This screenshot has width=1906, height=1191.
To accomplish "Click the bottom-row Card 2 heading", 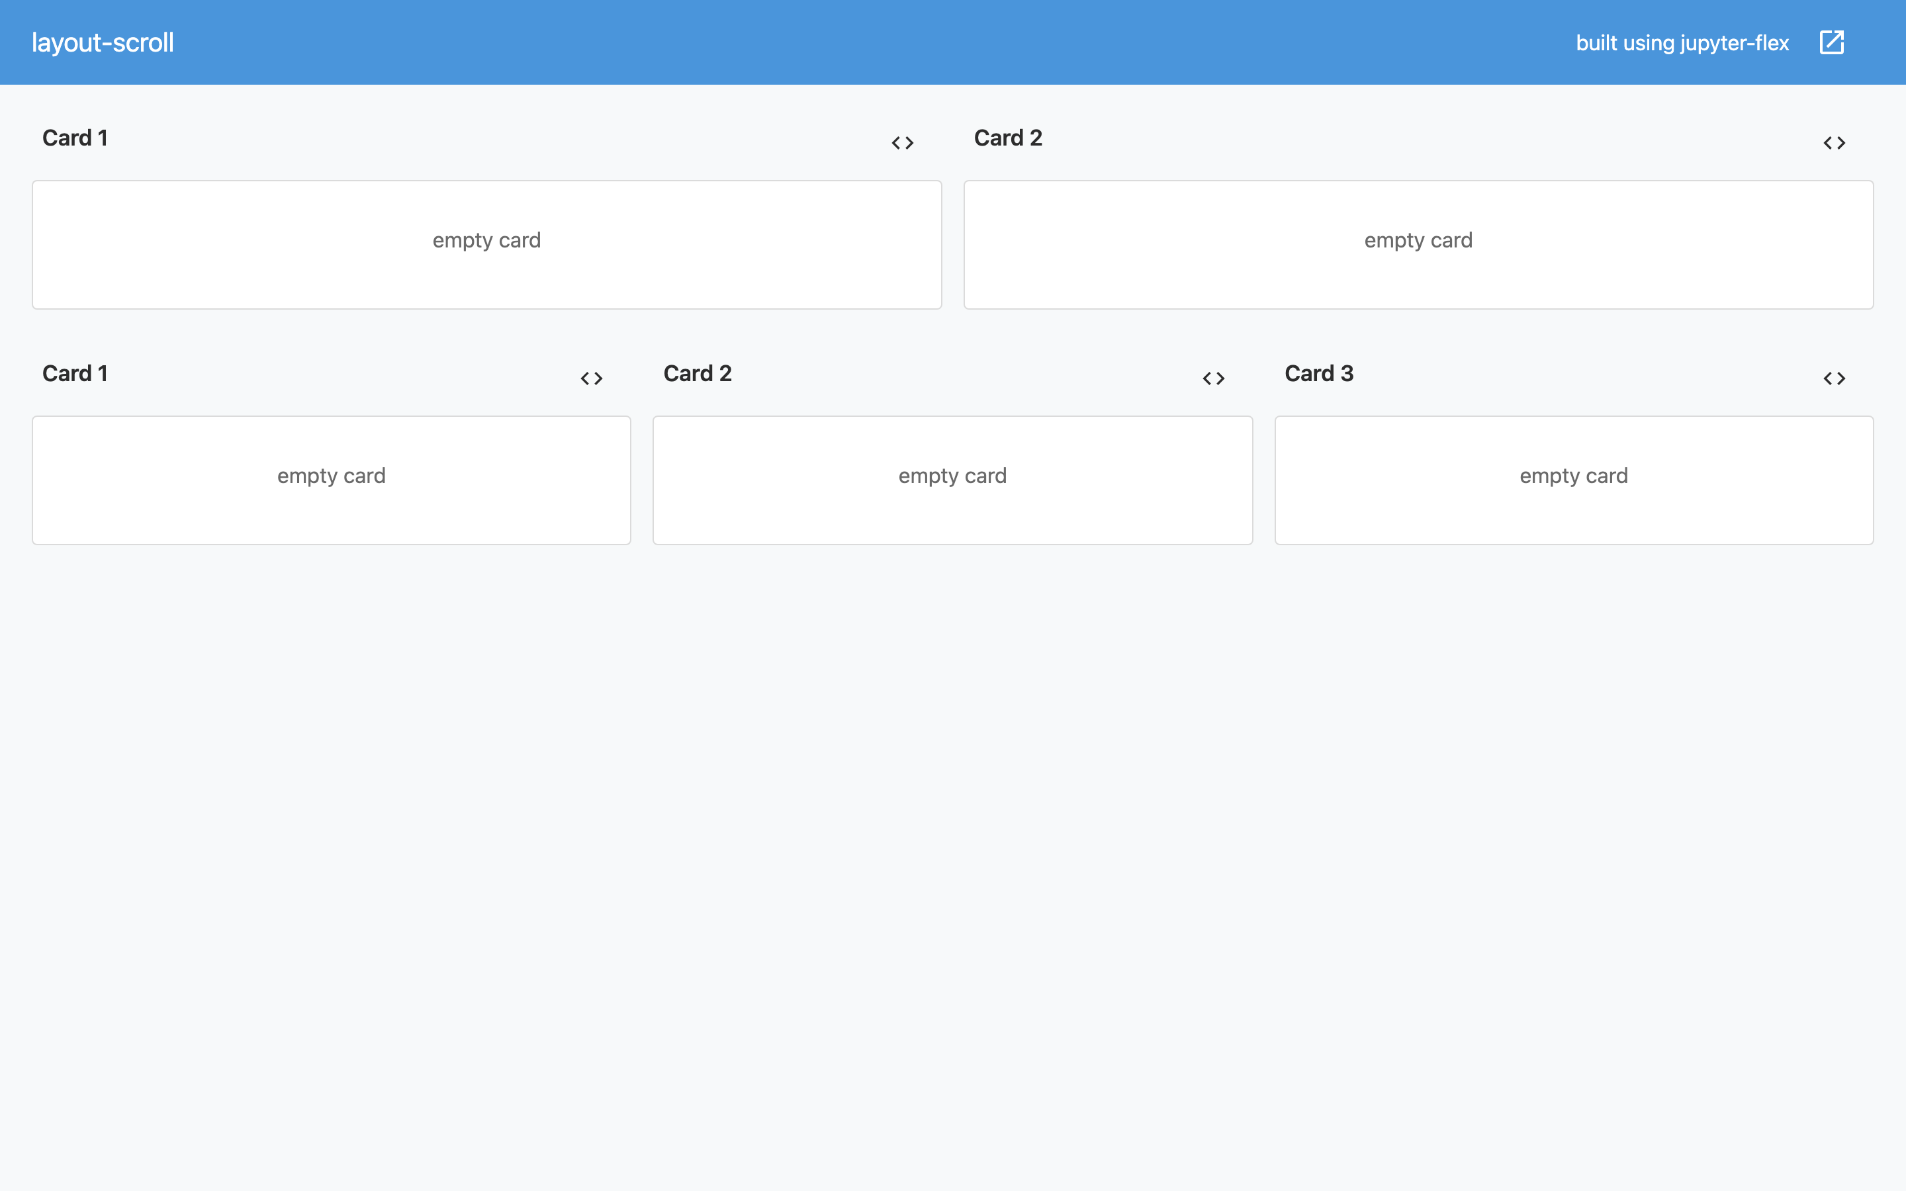I will [697, 373].
